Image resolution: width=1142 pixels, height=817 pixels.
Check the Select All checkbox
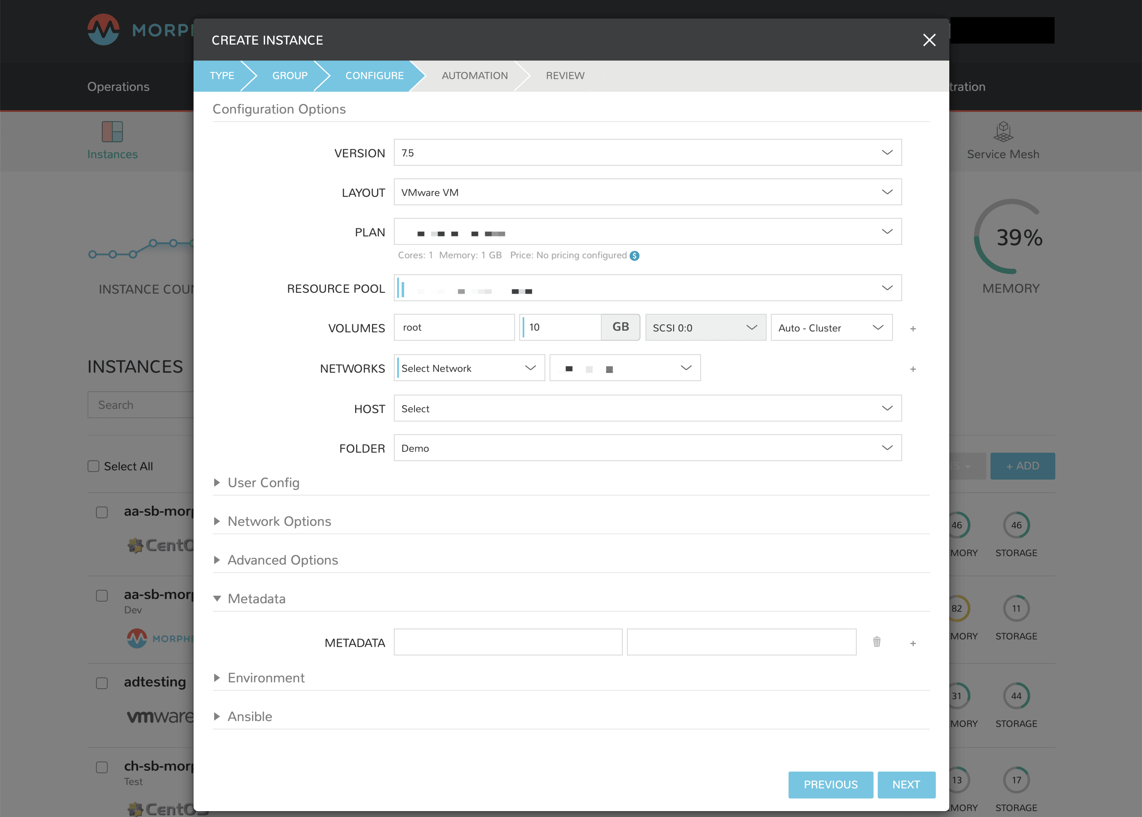tap(93, 467)
